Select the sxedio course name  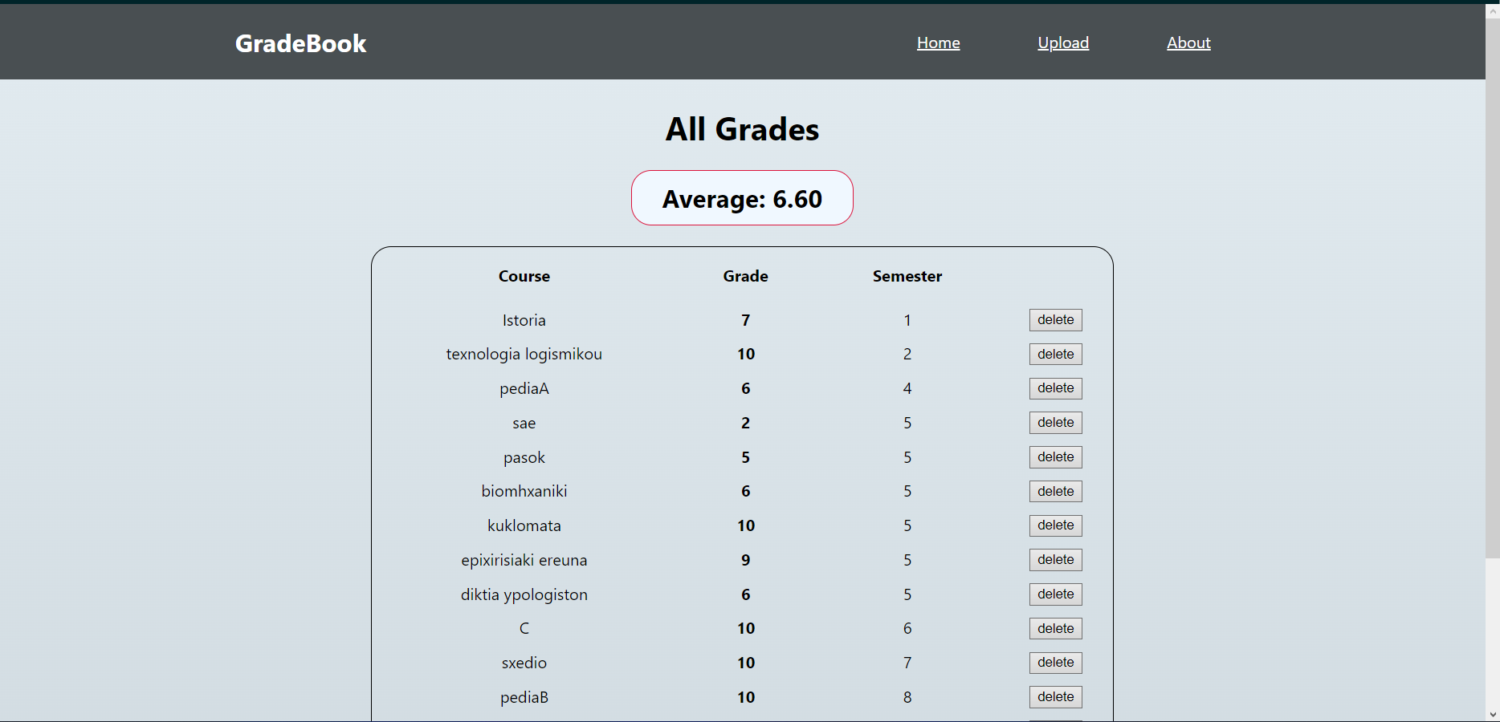pyautogui.click(x=524, y=663)
